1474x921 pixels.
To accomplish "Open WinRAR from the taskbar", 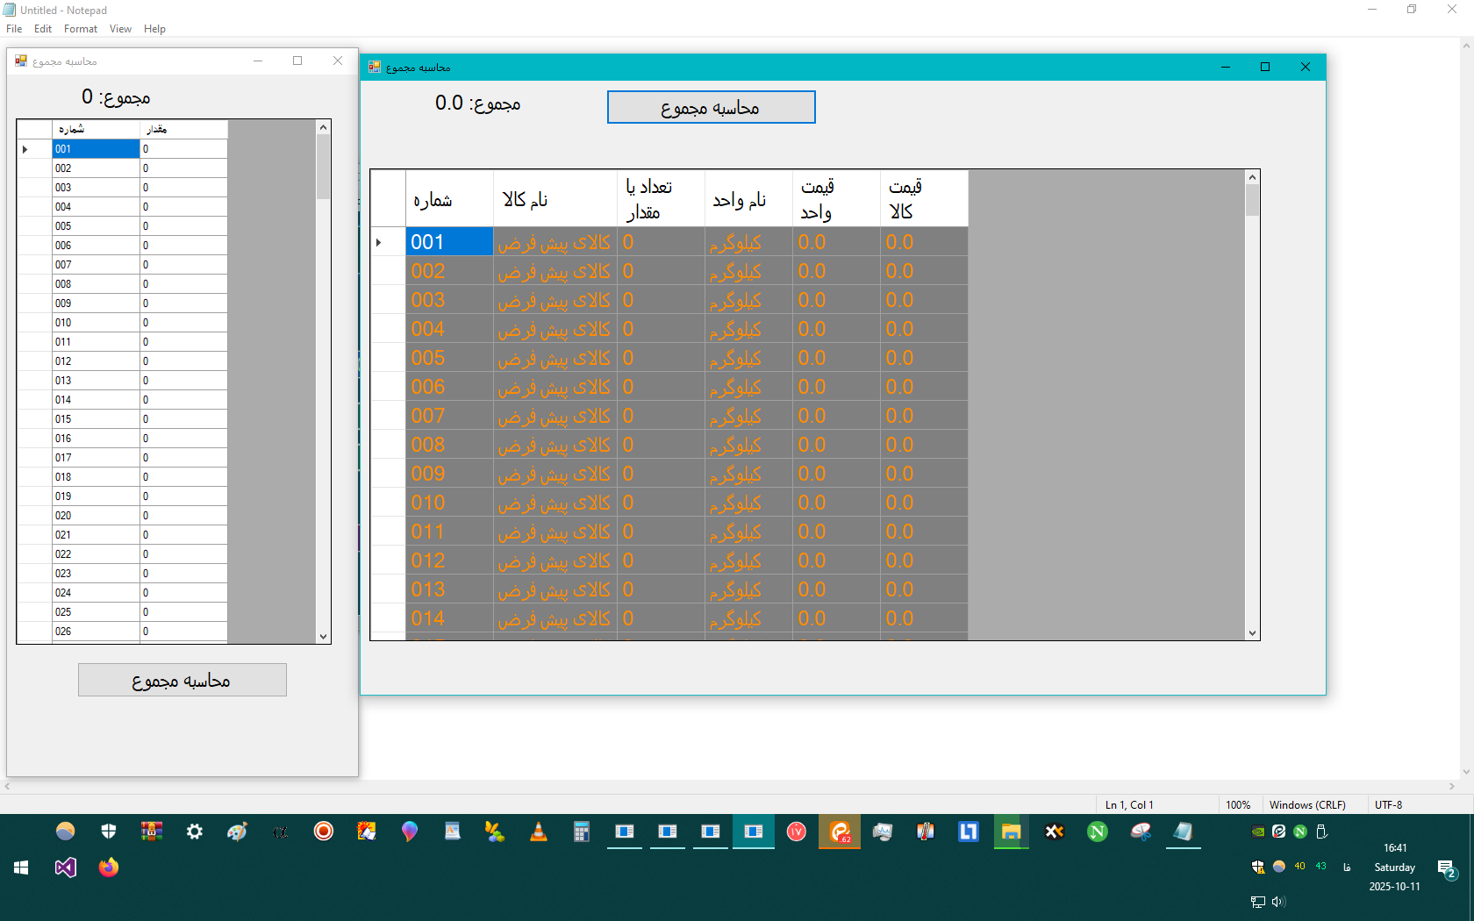I will [152, 832].
